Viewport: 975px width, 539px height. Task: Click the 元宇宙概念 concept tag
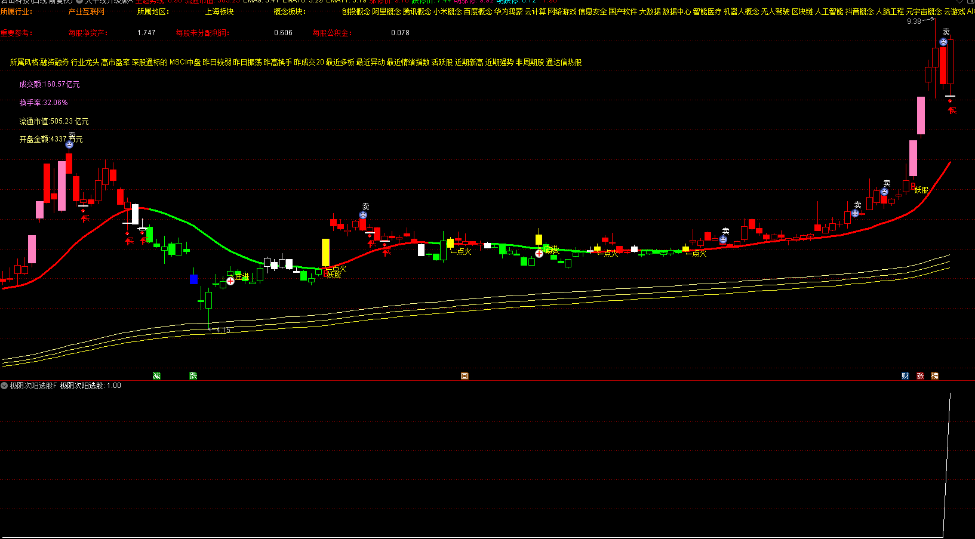tap(924, 11)
